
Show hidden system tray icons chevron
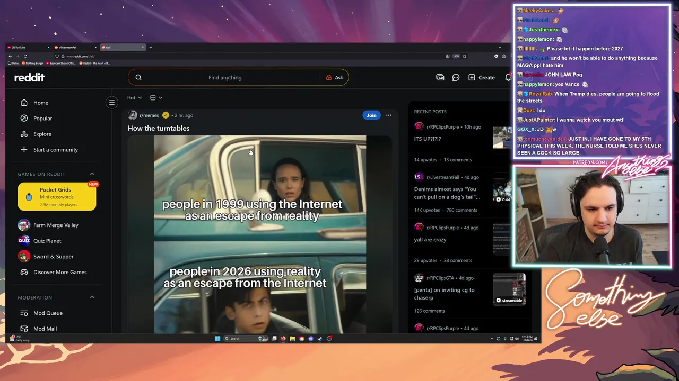click(x=492, y=339)
